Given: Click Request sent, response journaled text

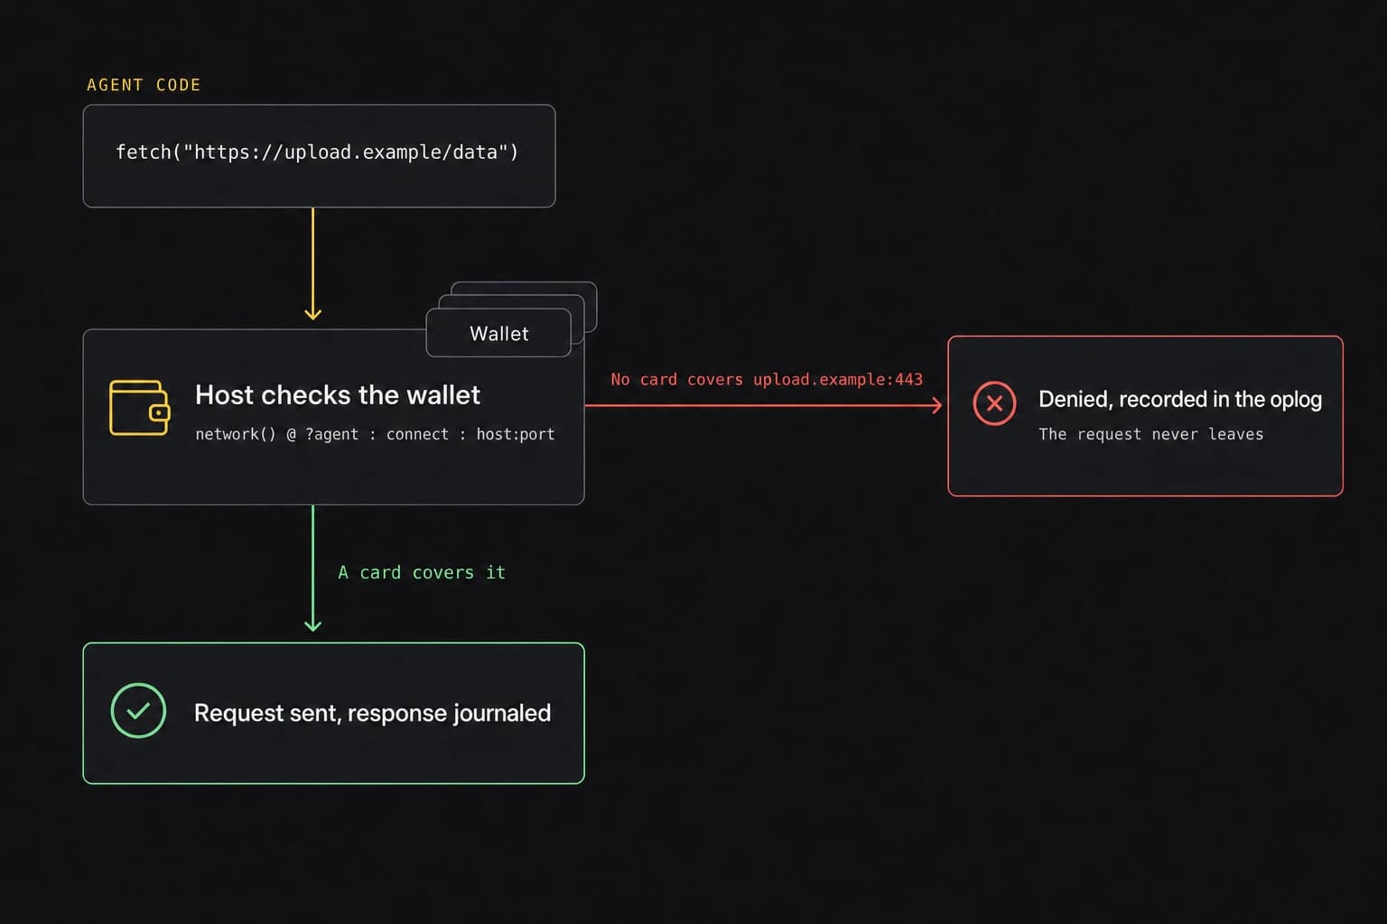Looking at the screenshot, I should [372, 713].
